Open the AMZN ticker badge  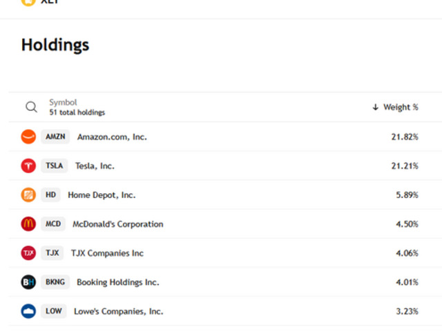point(55,137)
